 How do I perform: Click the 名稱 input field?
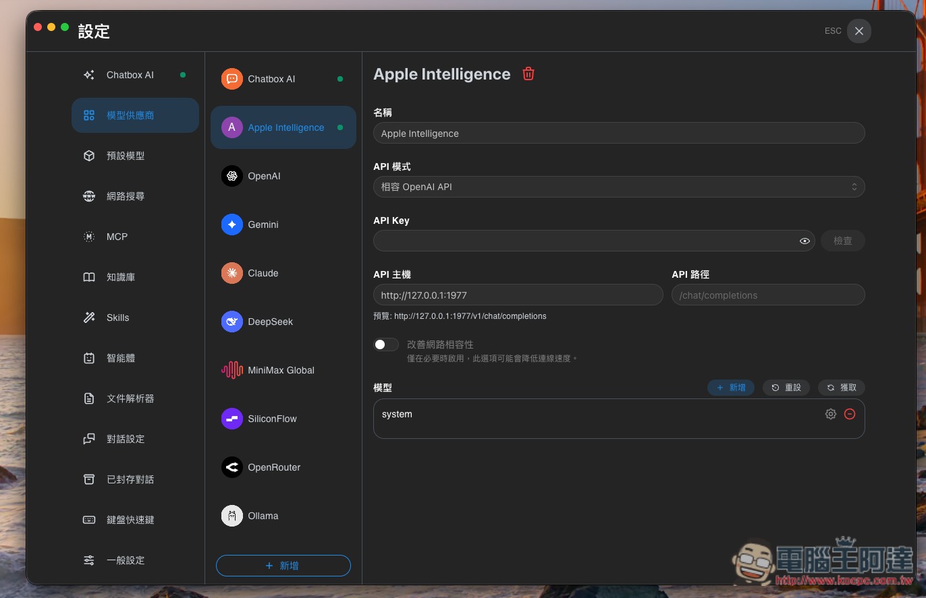(619, 133)
